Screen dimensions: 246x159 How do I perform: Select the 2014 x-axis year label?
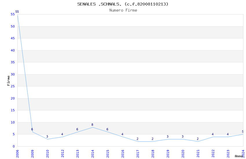[93, 152]
